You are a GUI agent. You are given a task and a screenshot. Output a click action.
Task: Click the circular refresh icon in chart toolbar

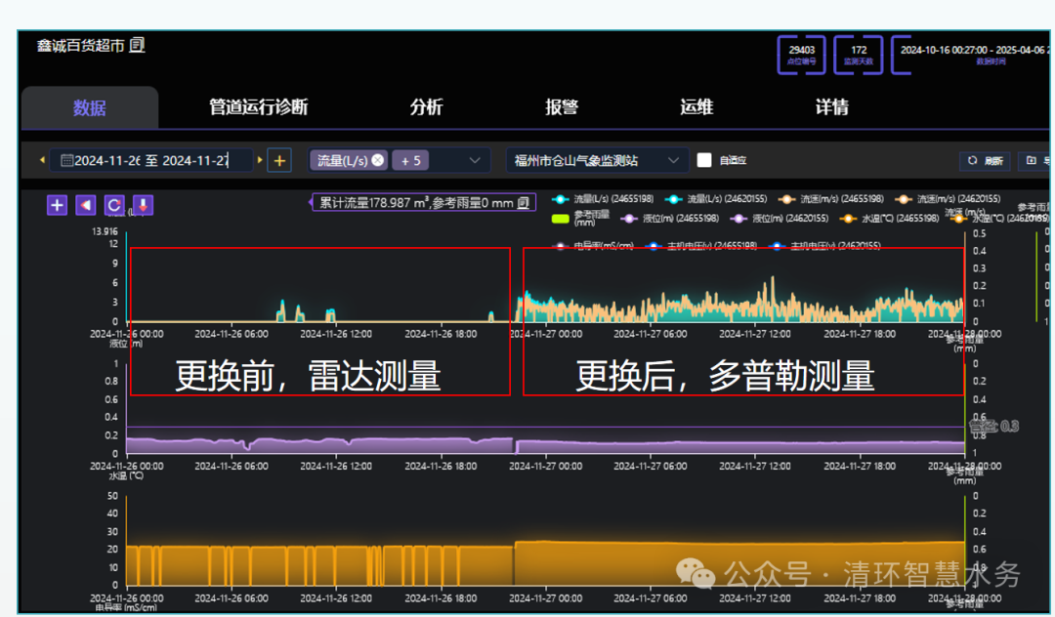point(112,205)
